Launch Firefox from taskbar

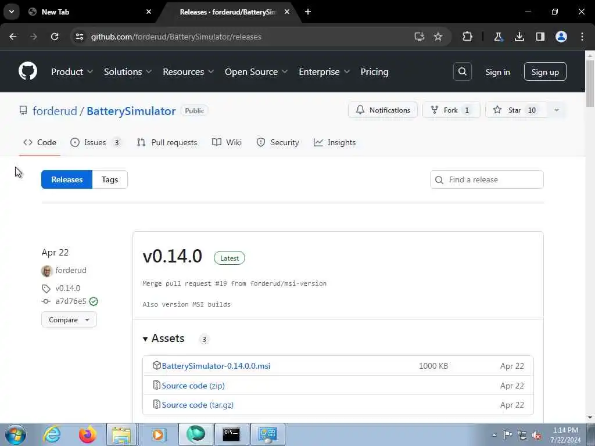[x=88, y=434]
